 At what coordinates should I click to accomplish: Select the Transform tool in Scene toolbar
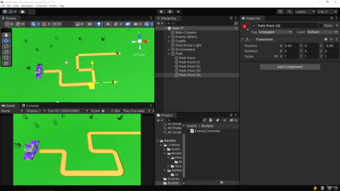point(6,63)
